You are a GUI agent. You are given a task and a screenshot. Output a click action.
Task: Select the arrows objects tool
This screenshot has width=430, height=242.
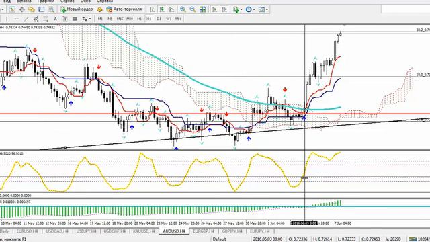(85, 19)
